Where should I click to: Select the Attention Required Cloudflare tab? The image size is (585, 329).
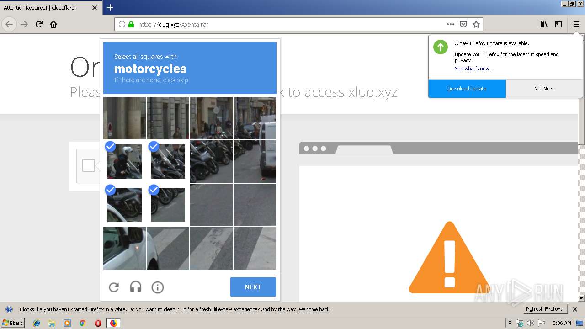coord(51,8)
